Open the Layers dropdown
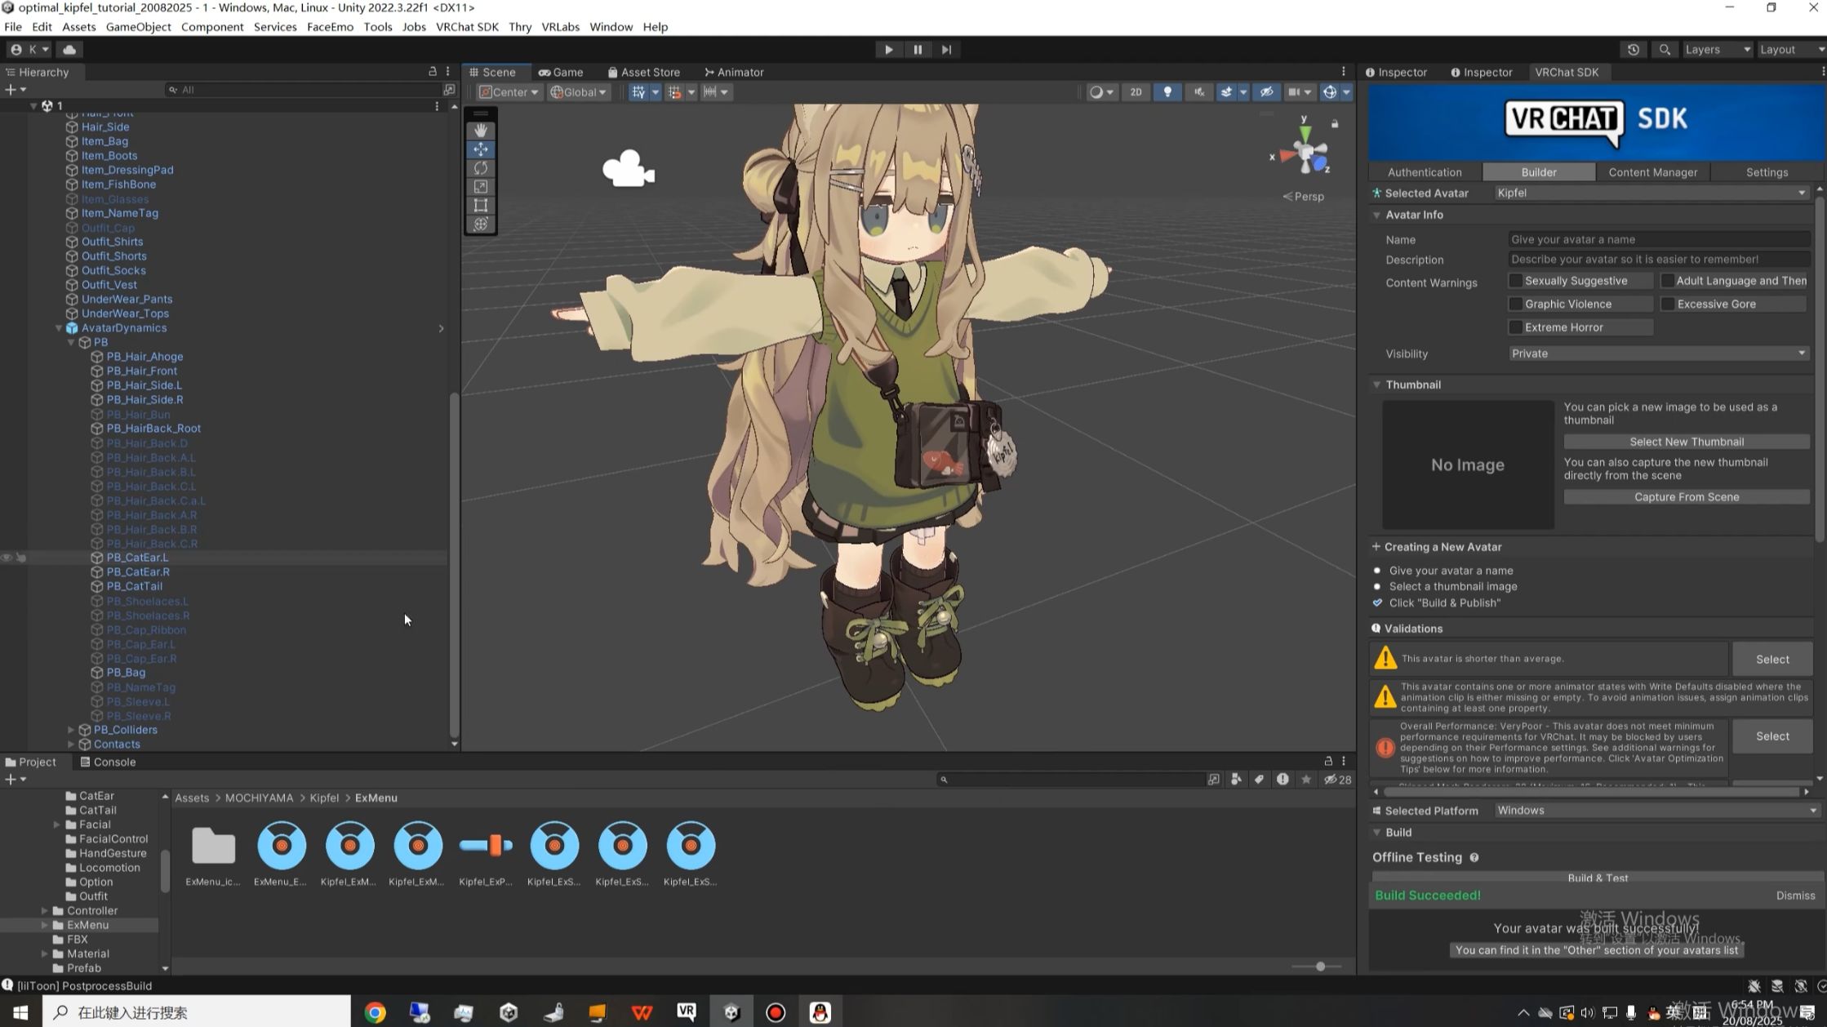 coord(1718,50)
